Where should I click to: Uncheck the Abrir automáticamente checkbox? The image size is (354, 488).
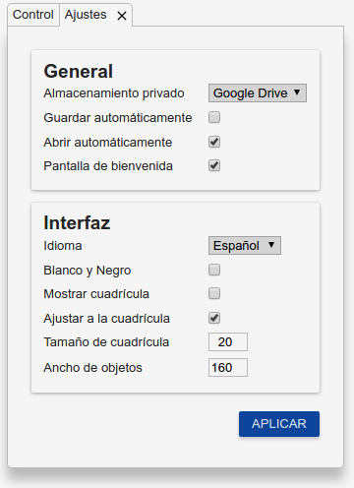click(x=214, y=142)
